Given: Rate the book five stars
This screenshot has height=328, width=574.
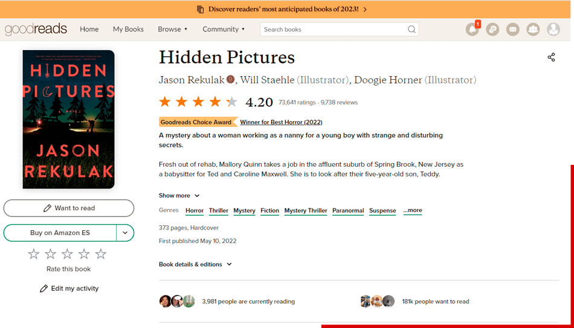Looking at the screenshot, I should tap(101, 254).
